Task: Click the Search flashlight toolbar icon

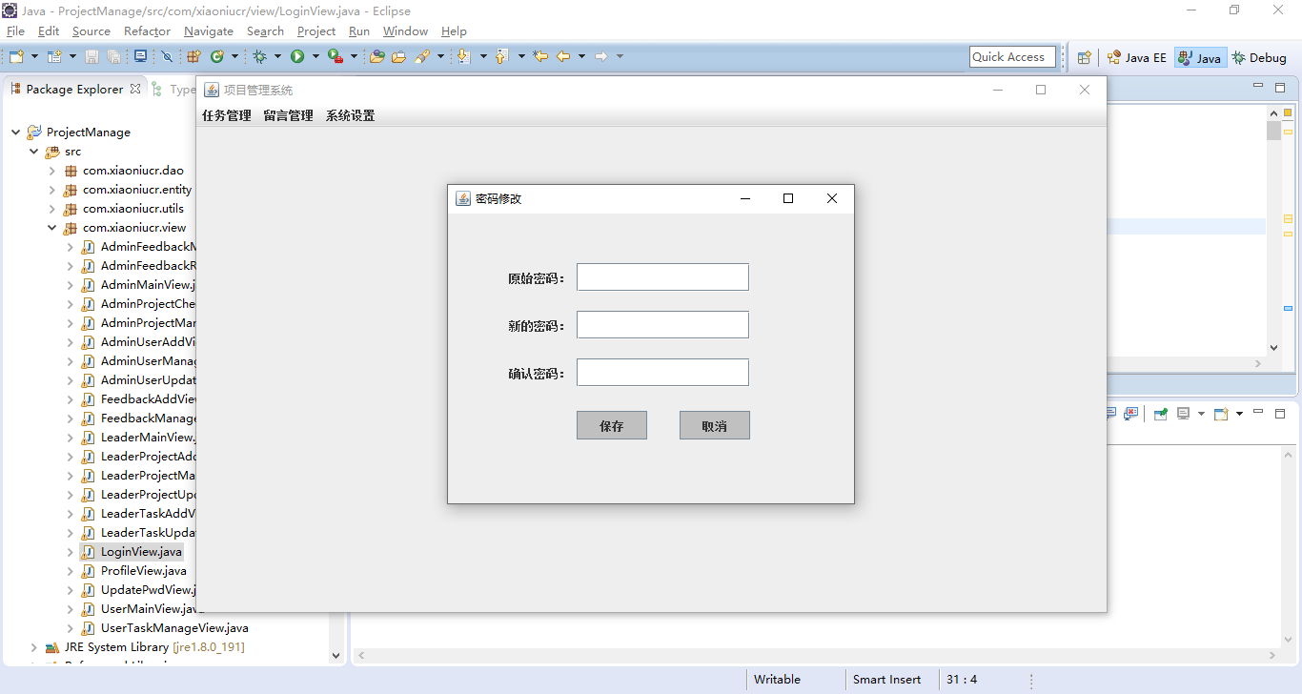Action: click(x=422, y=56)
